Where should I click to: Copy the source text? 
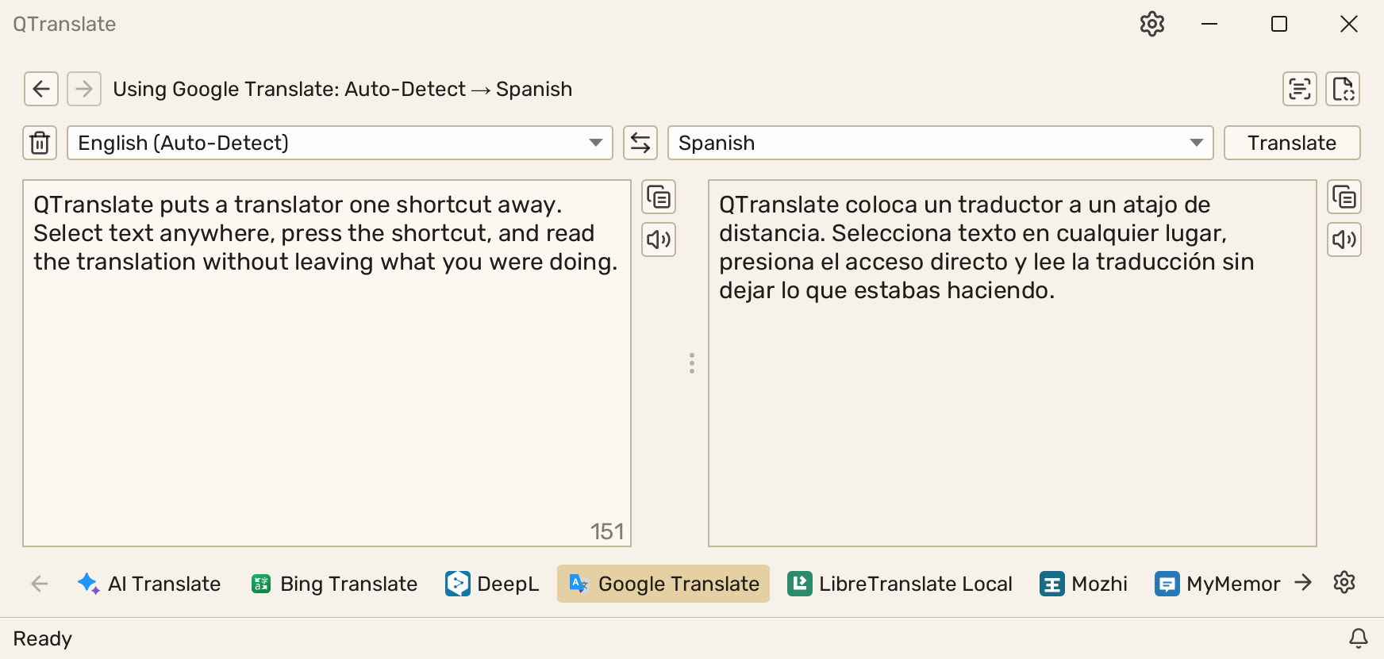(x=659, y=197)
